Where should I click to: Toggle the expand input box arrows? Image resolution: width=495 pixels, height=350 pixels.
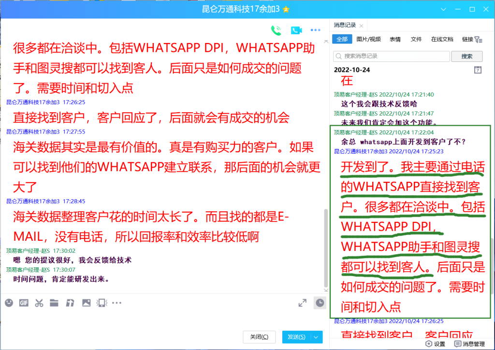point(302,303)
